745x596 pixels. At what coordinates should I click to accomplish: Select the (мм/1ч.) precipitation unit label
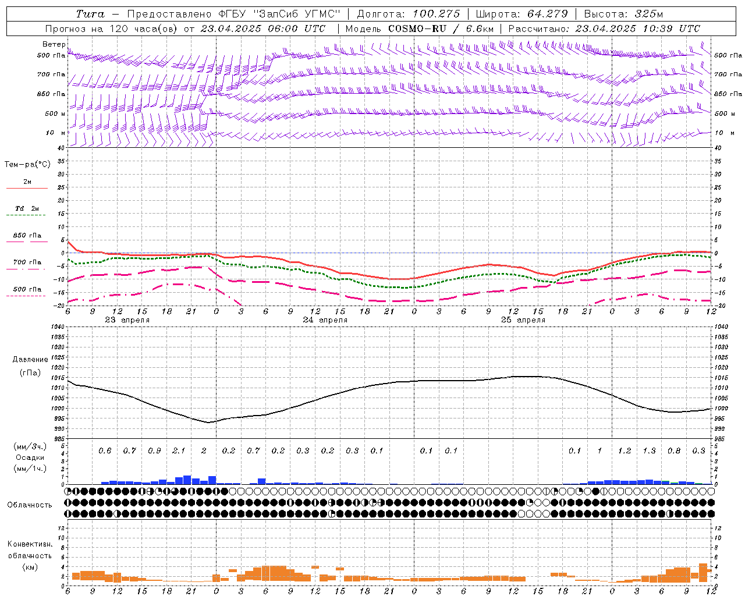(x=30, y=469)
